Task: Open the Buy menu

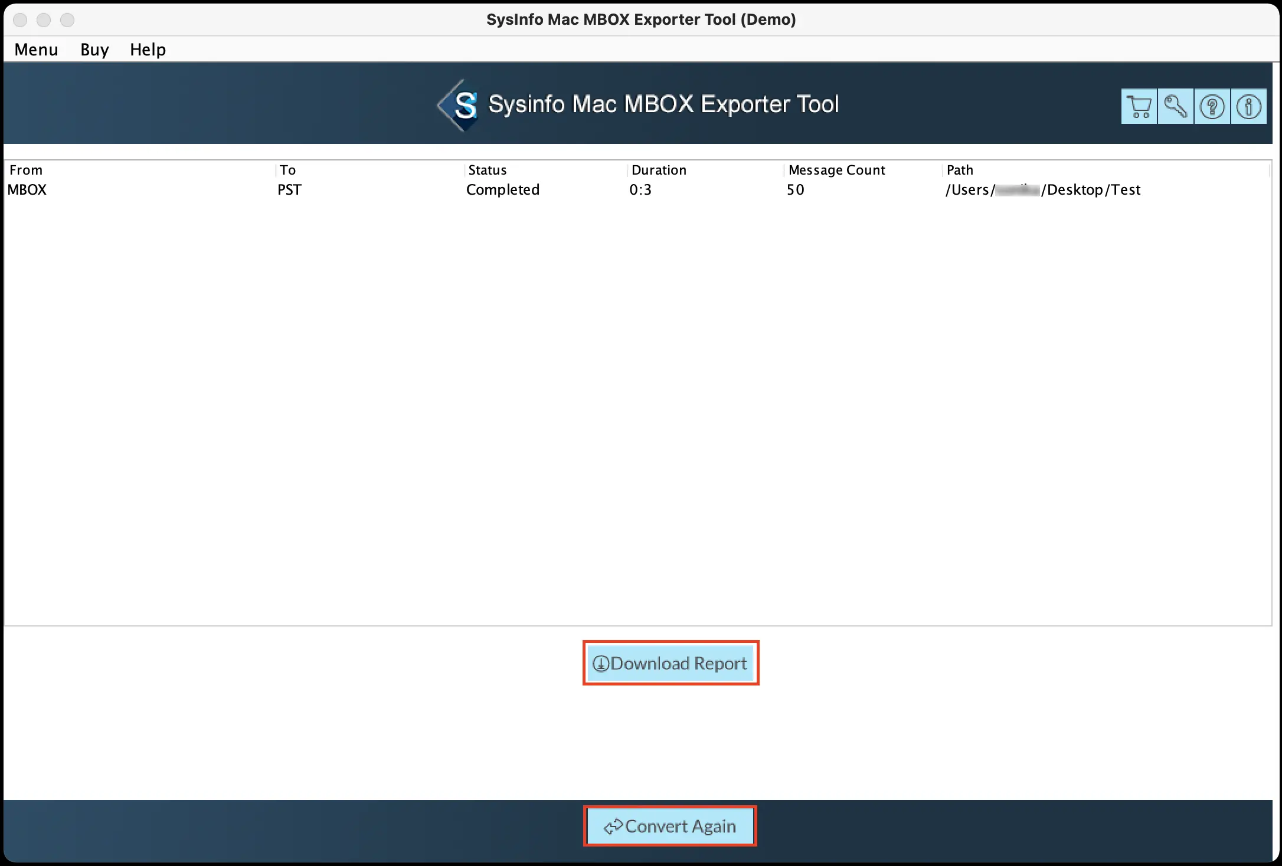Action: pos(94,50)
